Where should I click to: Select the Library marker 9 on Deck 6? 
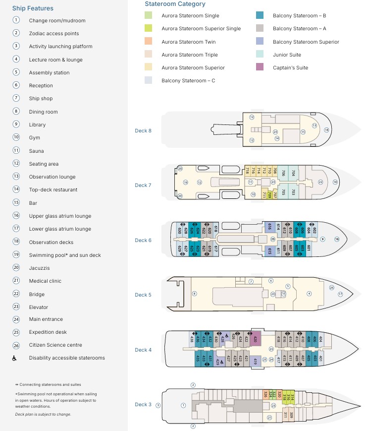point(322,240)
